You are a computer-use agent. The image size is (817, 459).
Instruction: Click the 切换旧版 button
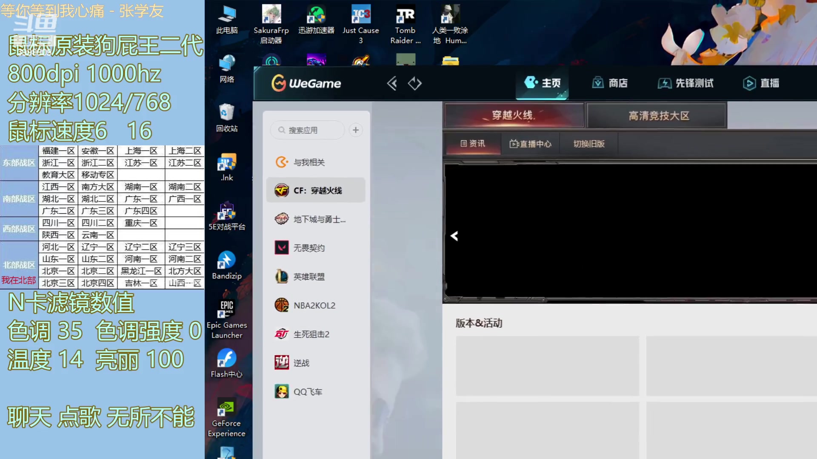589,144
